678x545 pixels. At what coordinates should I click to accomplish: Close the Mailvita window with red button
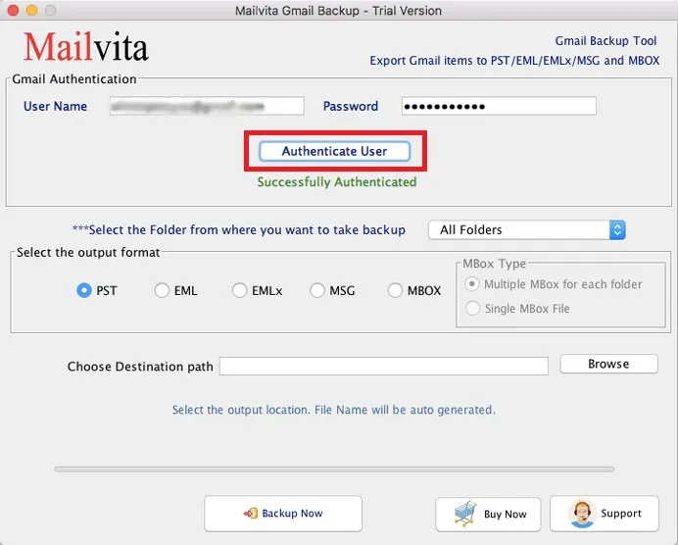14,10
